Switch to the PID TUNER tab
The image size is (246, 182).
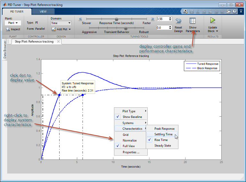tap(17, 12)
